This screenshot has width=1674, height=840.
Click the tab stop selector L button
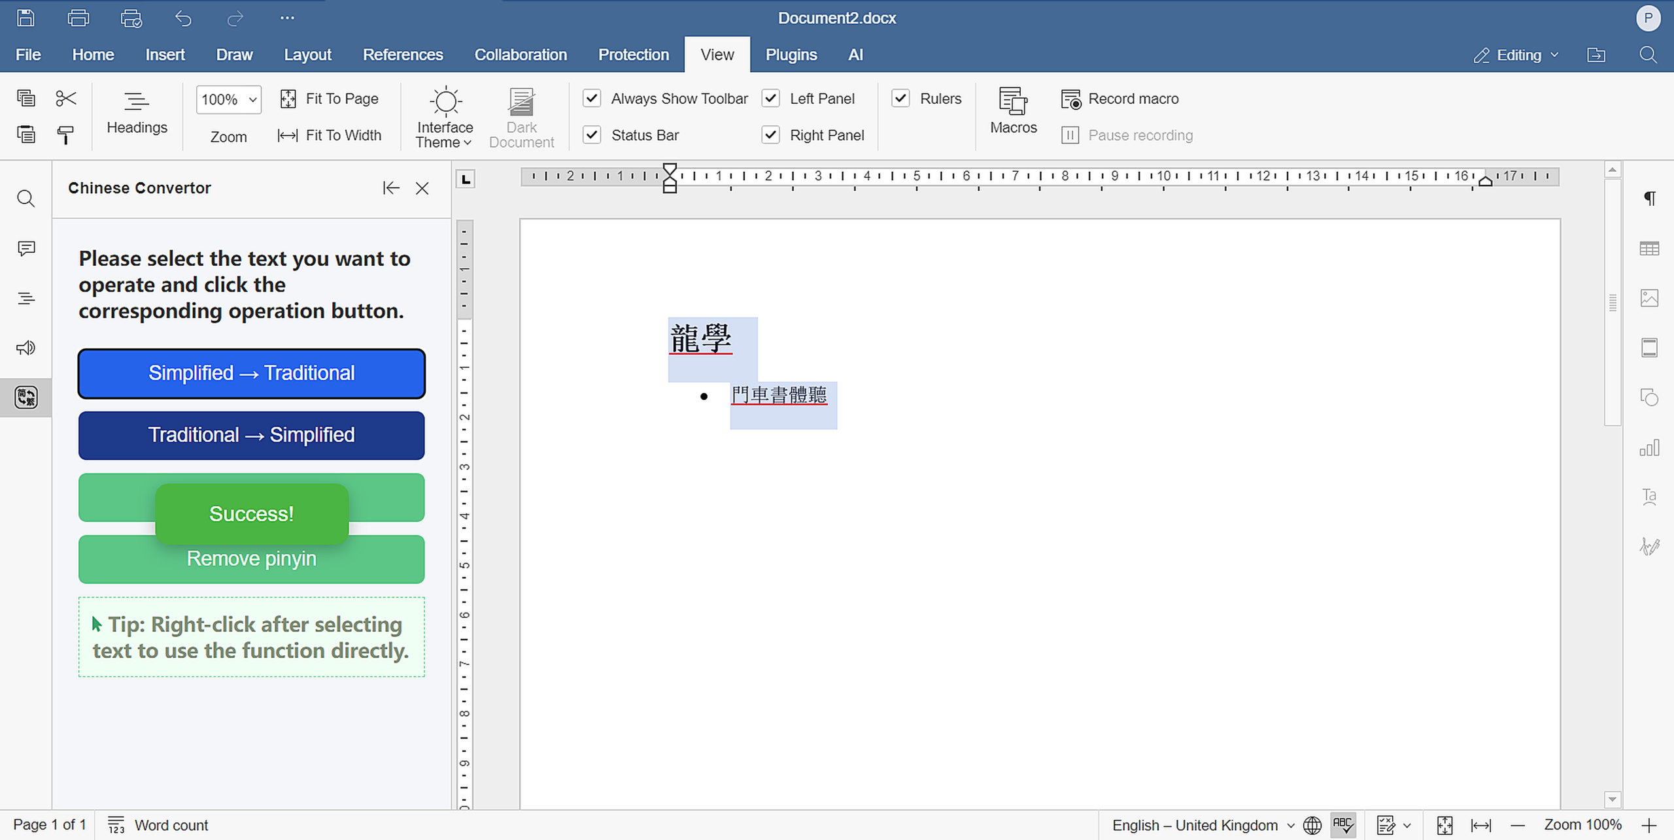pyautogui.click(x=466, y=179)
